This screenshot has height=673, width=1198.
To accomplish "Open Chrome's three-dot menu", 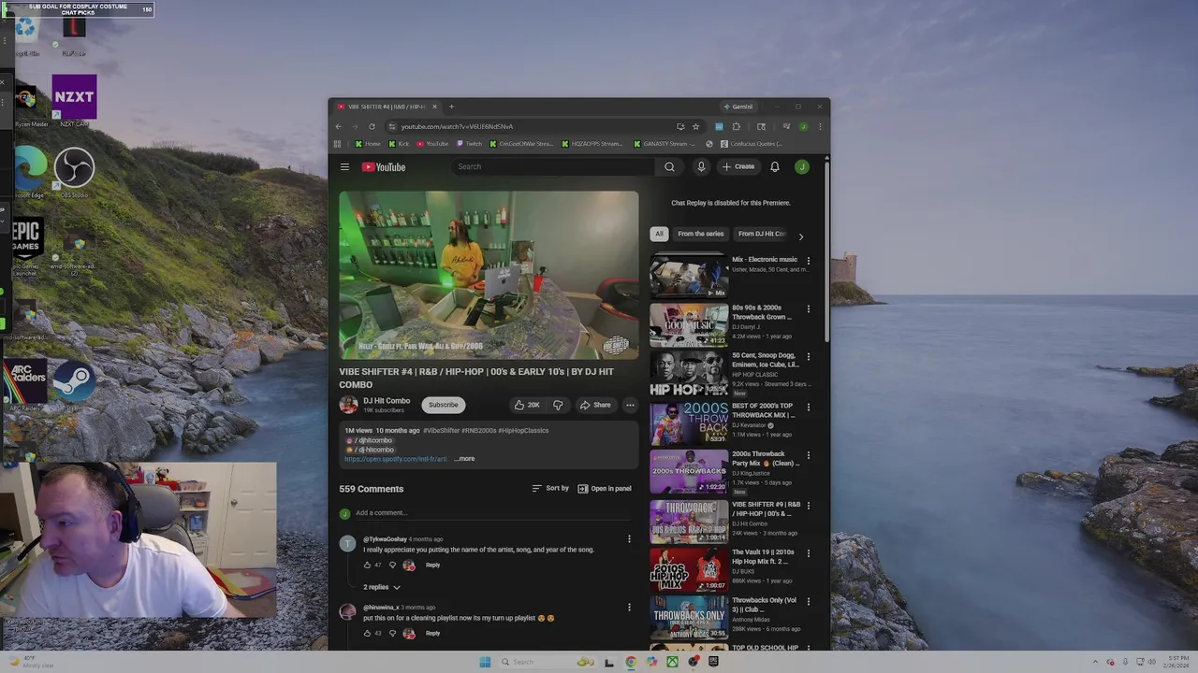I will 820,126.
